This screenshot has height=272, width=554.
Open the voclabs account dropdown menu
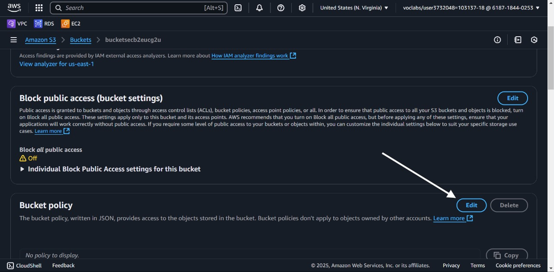(x=471, y=8)
